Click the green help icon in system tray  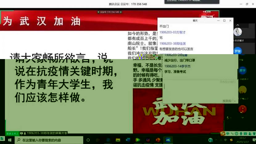click(x=210, y=140)
